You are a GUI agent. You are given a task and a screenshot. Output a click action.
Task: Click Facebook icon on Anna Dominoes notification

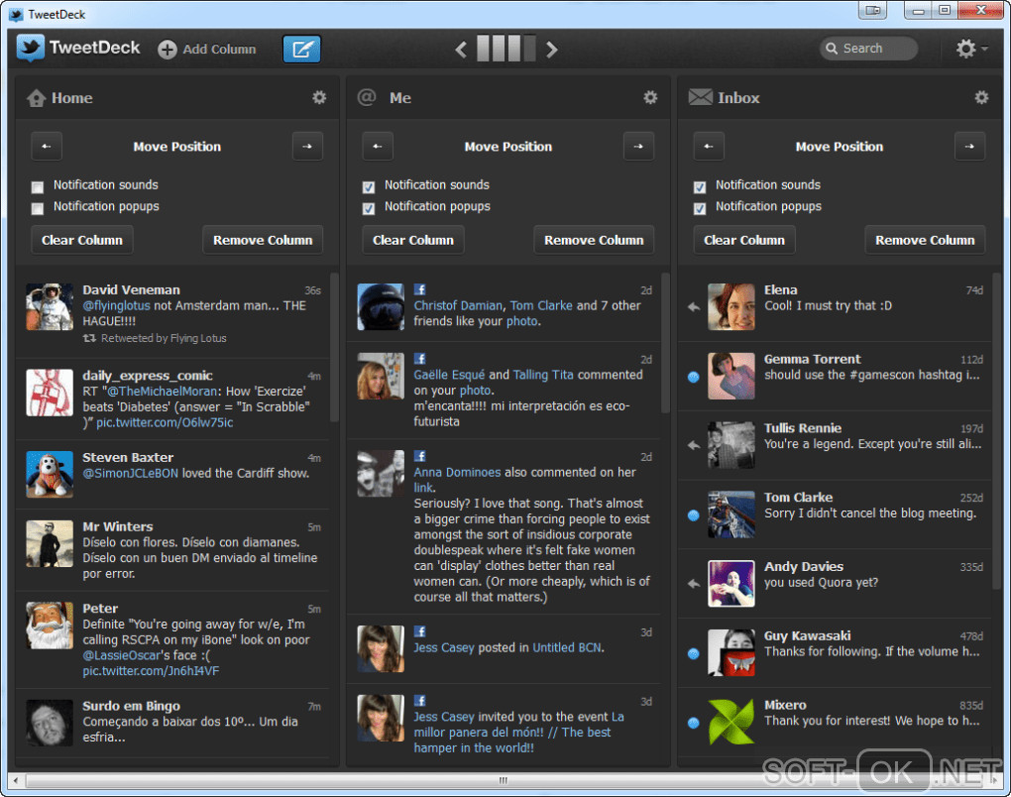419,456
